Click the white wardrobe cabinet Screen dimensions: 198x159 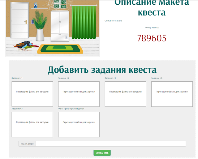click(60, 26)
